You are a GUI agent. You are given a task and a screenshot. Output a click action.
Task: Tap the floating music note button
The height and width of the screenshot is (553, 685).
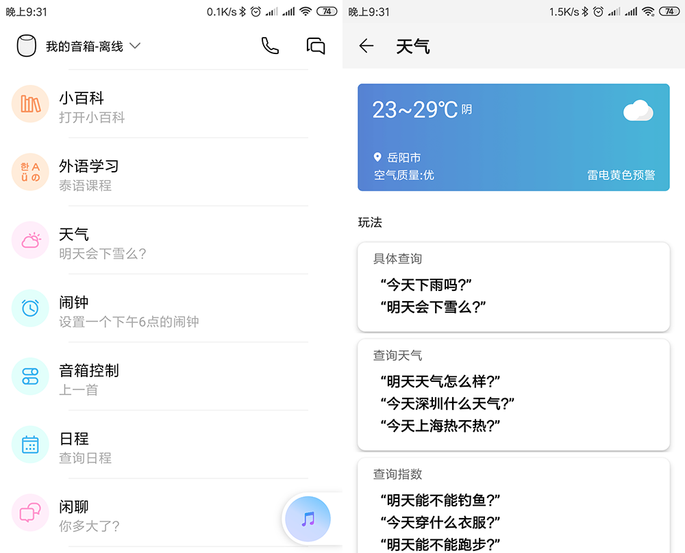[308, 519]
